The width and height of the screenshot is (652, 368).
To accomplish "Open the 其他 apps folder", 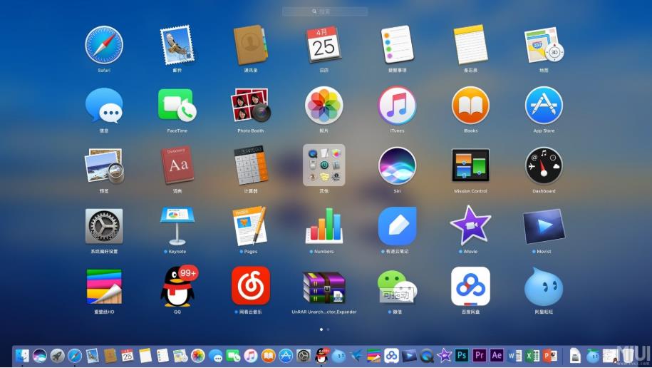I will click(x=324, y=165).
